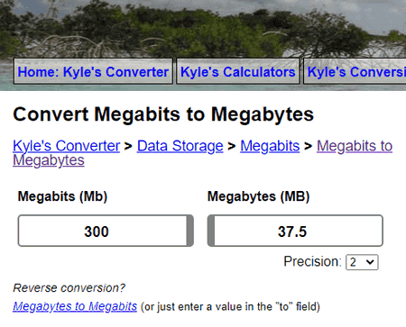The height and width of the screenshot is (327, 406).
Task: Click the Reverse conversion? italic text
Action: [x=69, y=287]
